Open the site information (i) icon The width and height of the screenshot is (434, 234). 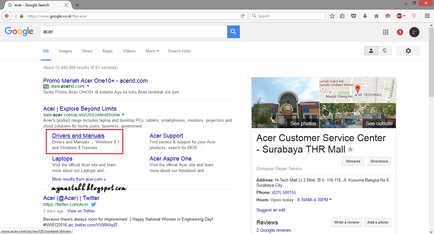tap(16, 16)
